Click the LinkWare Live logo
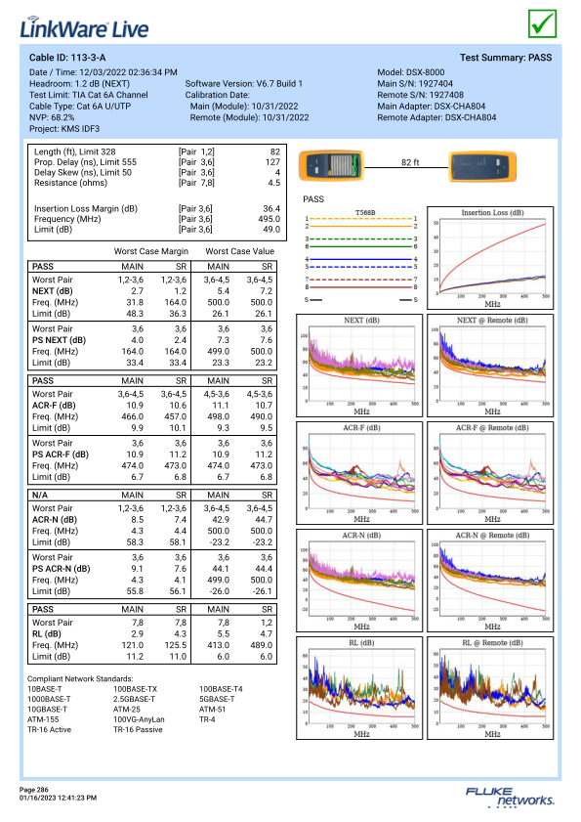581x822 pixels. pos(84,28)
